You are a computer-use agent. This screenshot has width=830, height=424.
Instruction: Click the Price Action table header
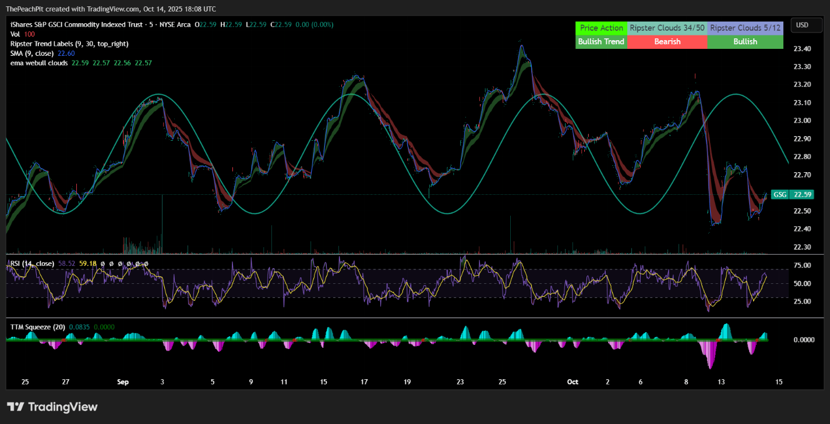click(601, 28)
